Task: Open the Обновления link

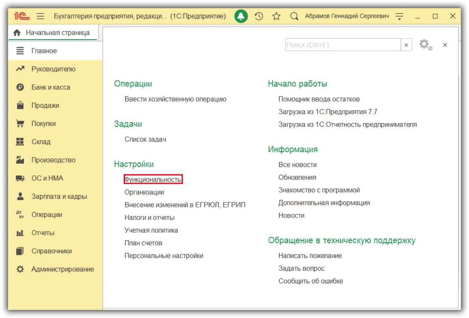Action: point(297,178)
